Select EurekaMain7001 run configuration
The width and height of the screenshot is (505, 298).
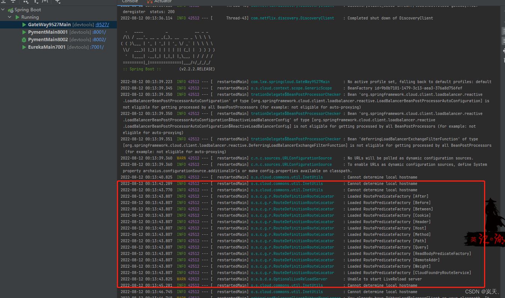pos(47,47)
